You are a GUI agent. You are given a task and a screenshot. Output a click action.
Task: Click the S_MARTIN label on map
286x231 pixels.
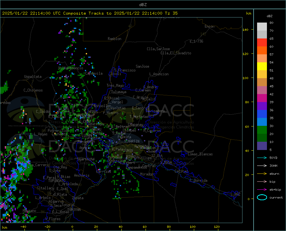tap(132, 141)
